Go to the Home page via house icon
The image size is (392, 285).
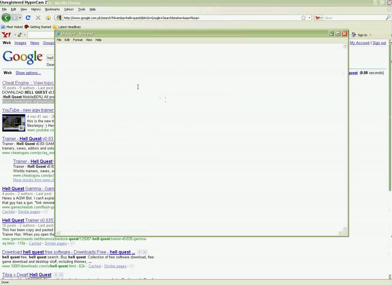pyautogui.click(x=48, y=18)
